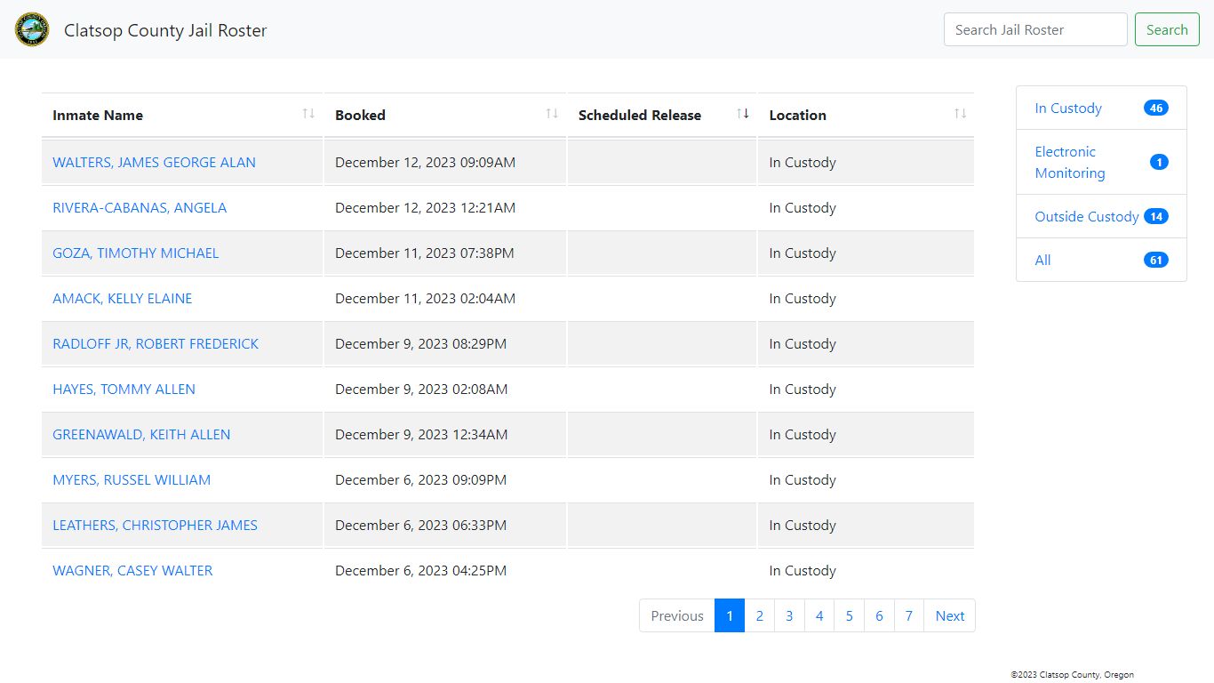Open GREENAWALD, KEITH ALLEN record
Image resolution: width=1214 pixels, height=683 pixels.
(141, 435)
